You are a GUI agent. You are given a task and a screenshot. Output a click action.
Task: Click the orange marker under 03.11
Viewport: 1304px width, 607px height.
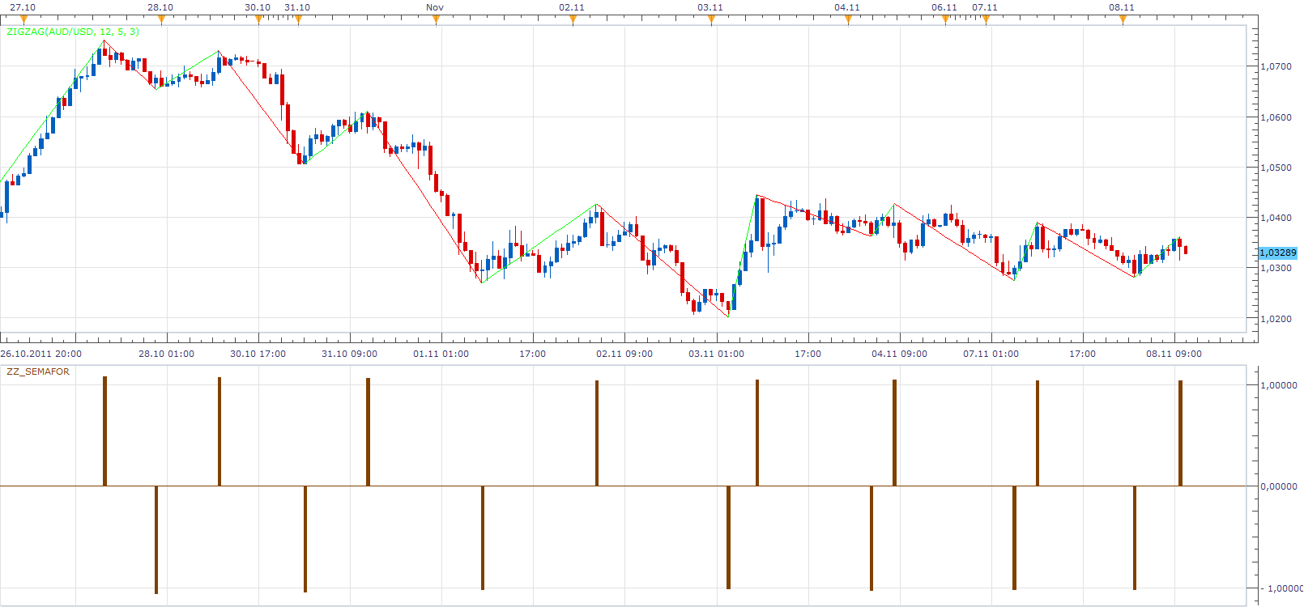pos(711,19)
